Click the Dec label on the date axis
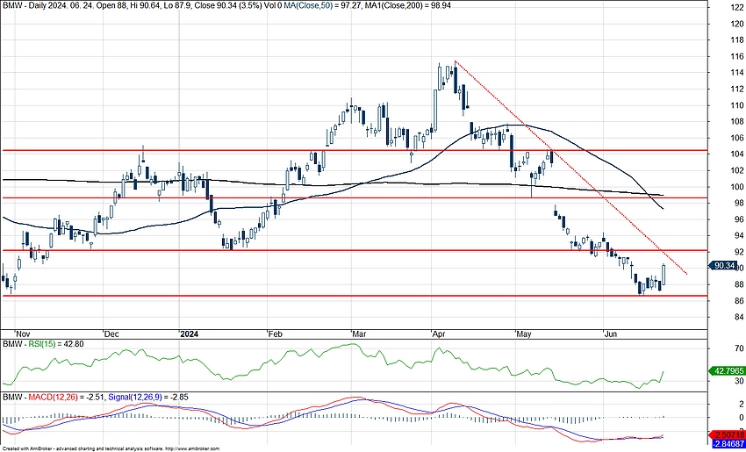Image resolution: width=746 pixels, height=452 pixels. click(x=111, y=334)
